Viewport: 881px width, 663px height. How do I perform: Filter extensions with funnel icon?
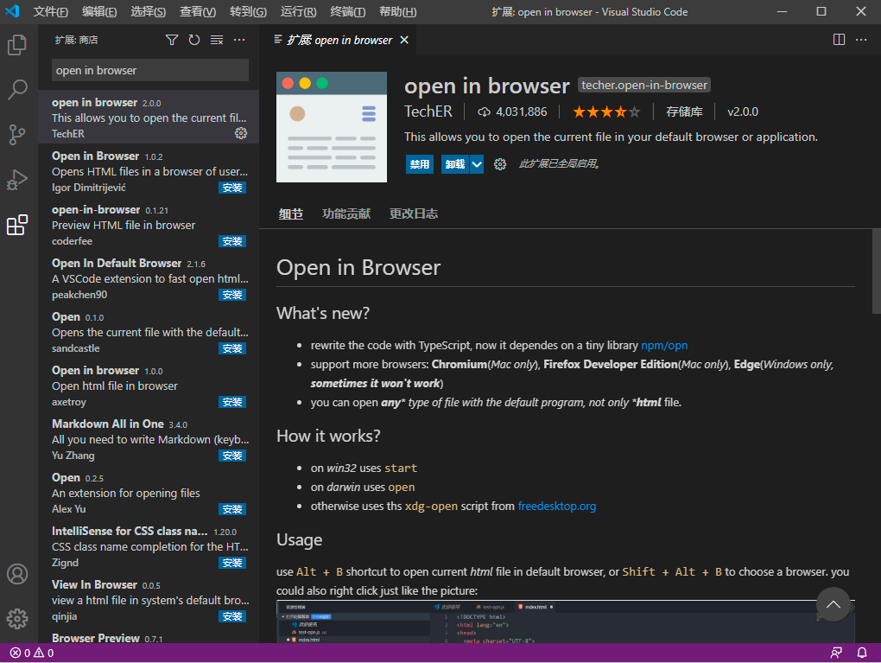172,40
